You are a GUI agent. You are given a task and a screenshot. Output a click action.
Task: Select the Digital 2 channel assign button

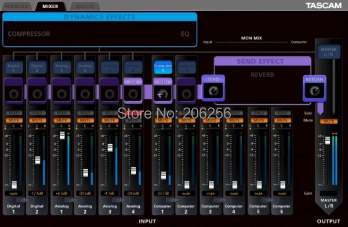pos(37,67)
